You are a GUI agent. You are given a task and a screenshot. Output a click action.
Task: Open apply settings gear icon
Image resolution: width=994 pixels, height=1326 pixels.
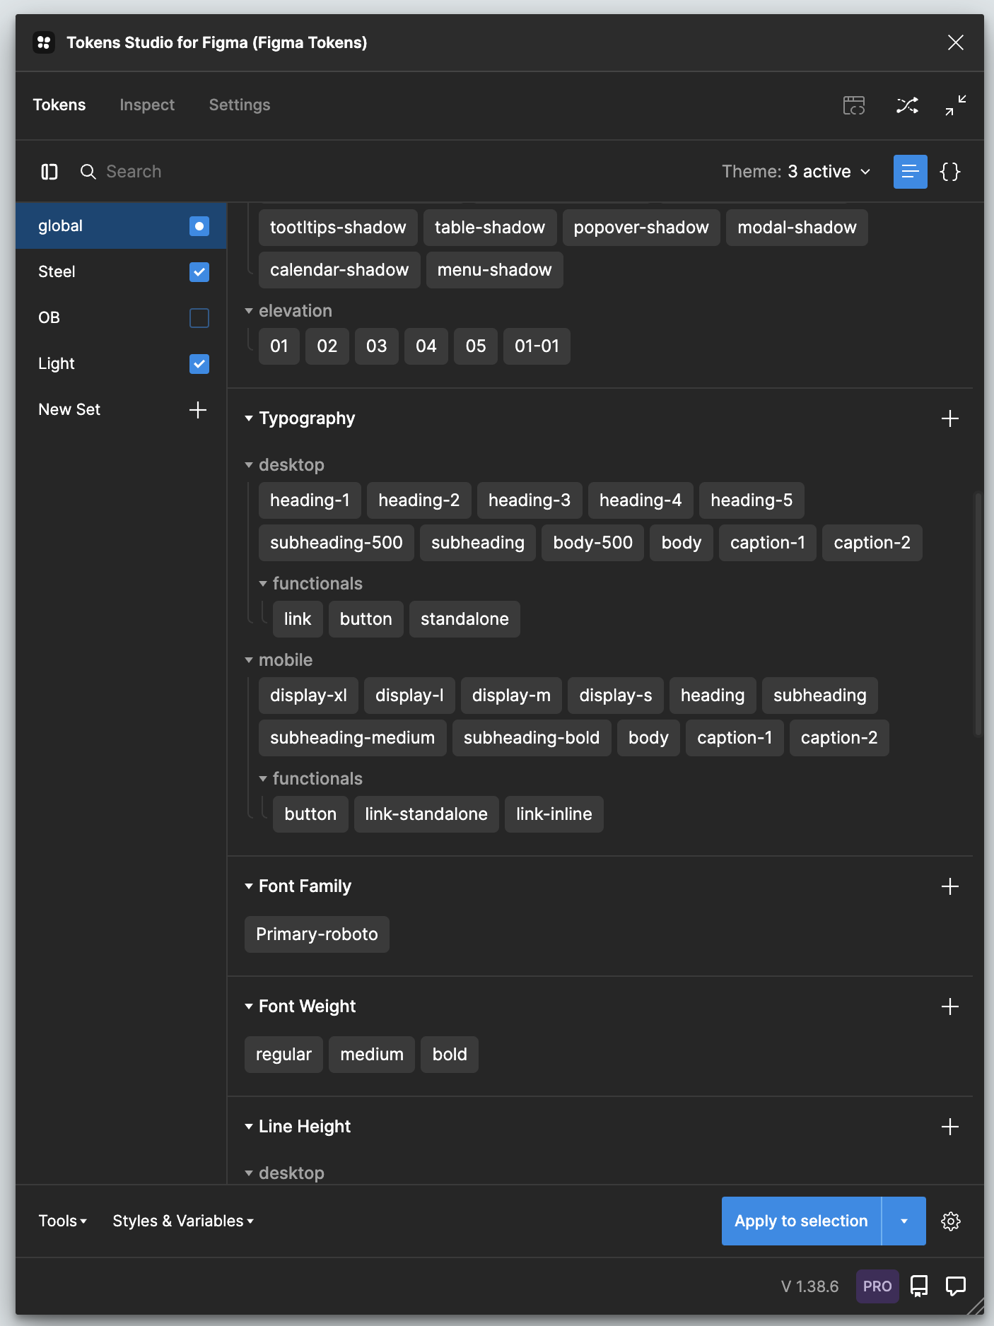(x=951, y=1221)
